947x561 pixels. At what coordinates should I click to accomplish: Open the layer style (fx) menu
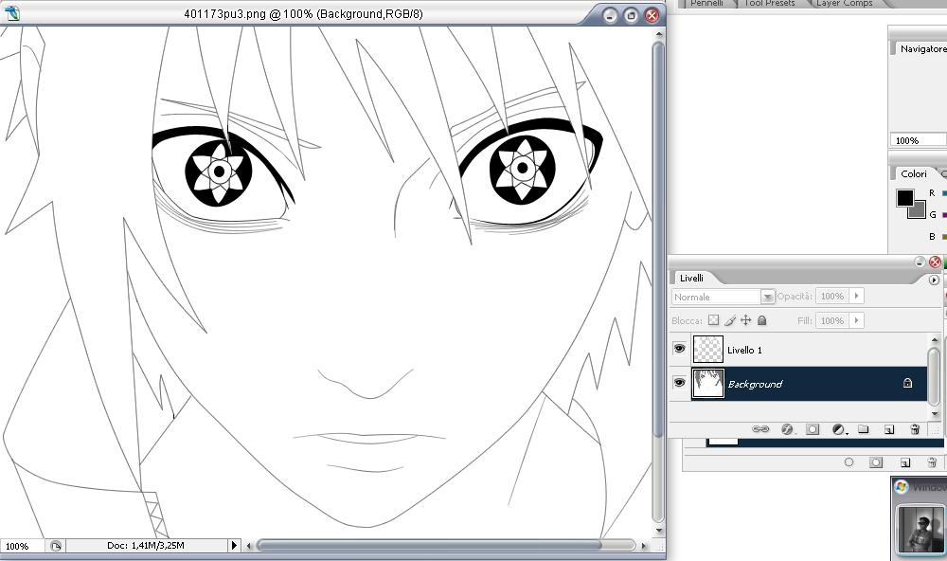pos(786,429)
